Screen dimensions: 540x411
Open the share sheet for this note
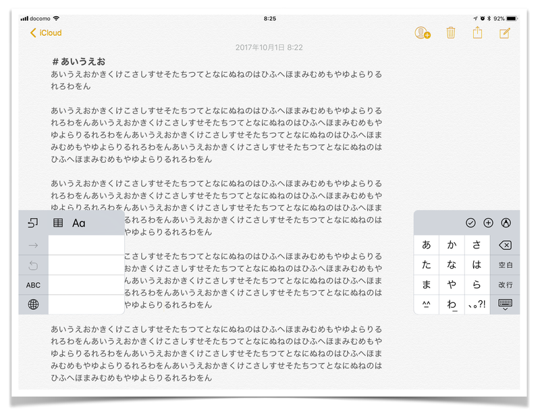point(477,32)
